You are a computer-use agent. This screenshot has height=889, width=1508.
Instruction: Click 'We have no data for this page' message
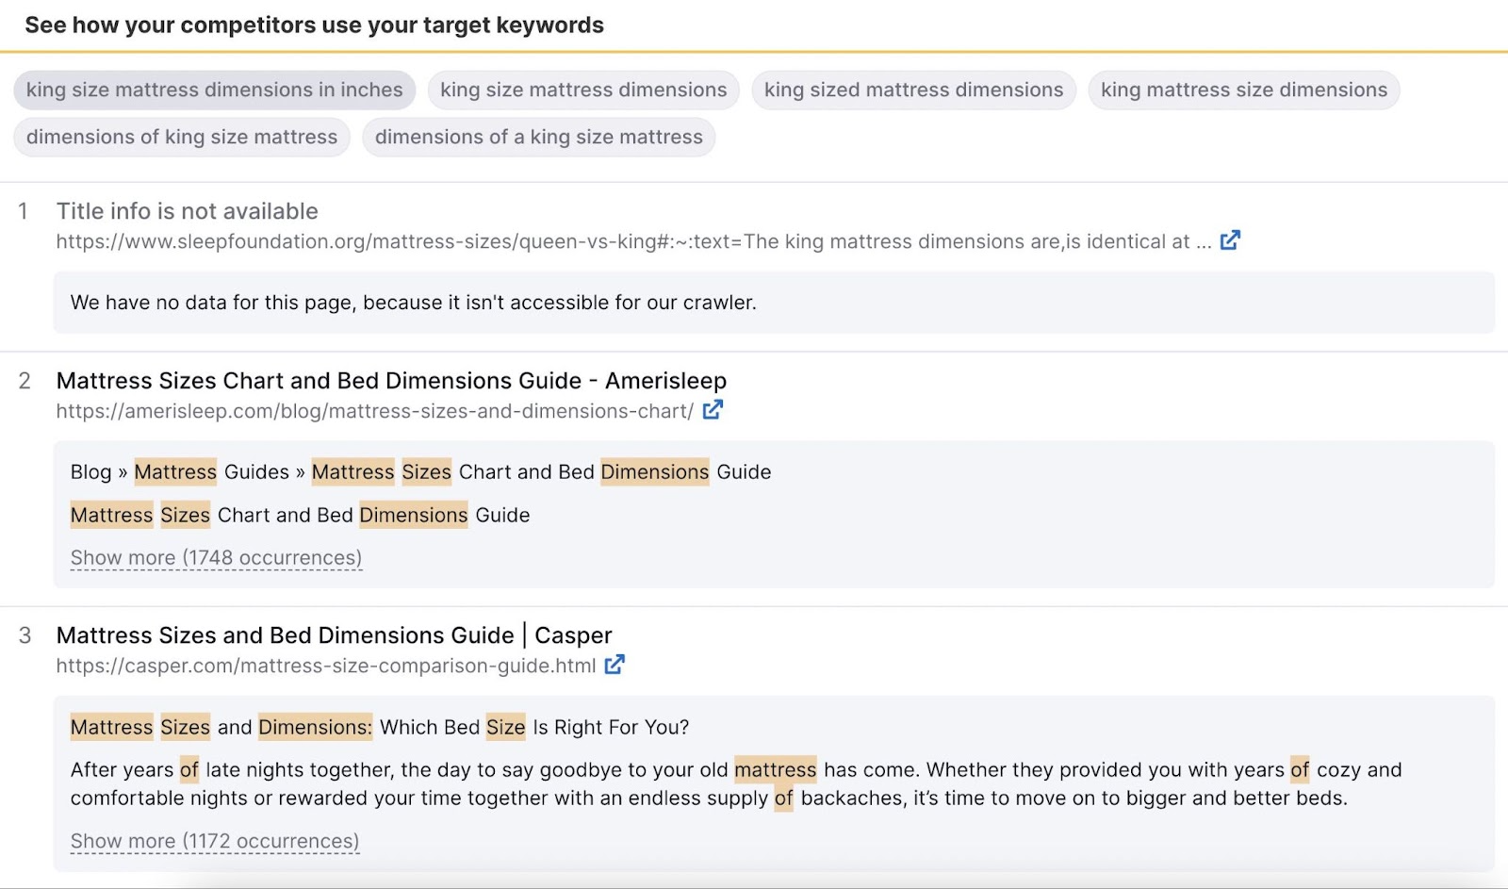[x=414, y=303]
